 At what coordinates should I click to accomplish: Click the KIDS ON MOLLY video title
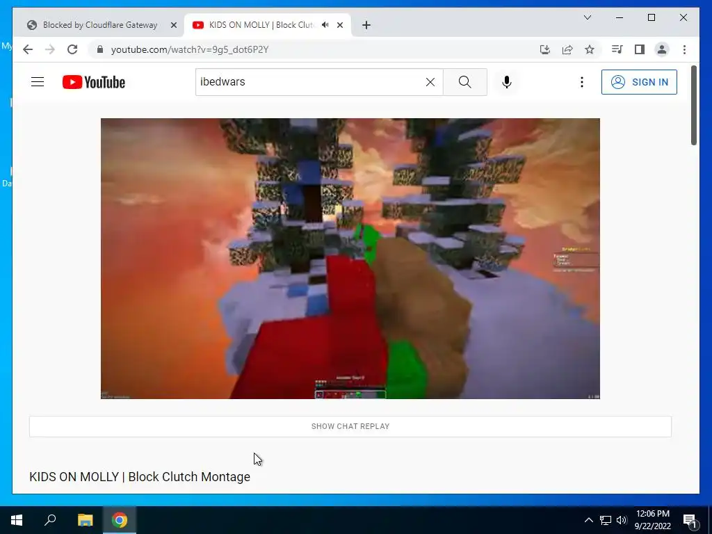(x=139, y=477)
